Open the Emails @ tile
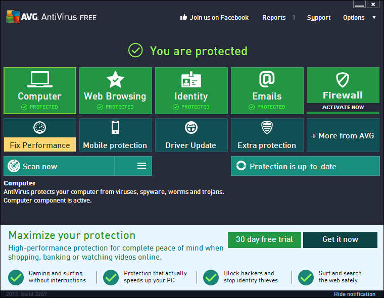Viewport: 384px width, 298px height. coord(267,91)
